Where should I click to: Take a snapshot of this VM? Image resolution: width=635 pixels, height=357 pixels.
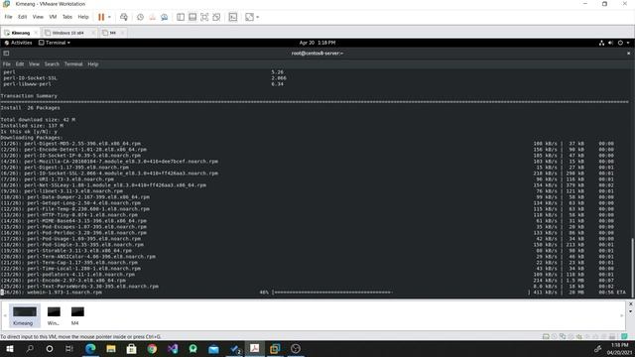point(140,17)
